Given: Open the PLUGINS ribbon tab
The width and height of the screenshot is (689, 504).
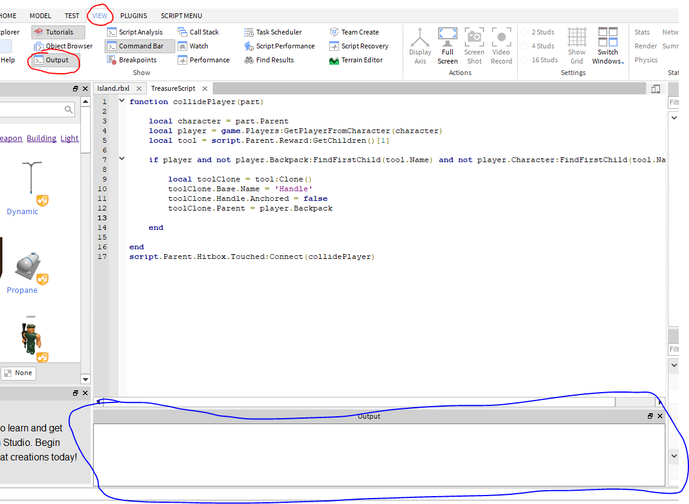Looking at the screenshot, I should (134, 16).
